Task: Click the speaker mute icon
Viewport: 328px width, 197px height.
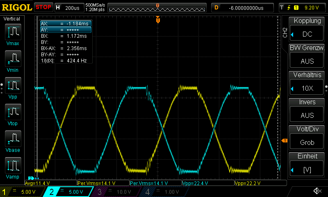Action: click(x=317, y=191)
